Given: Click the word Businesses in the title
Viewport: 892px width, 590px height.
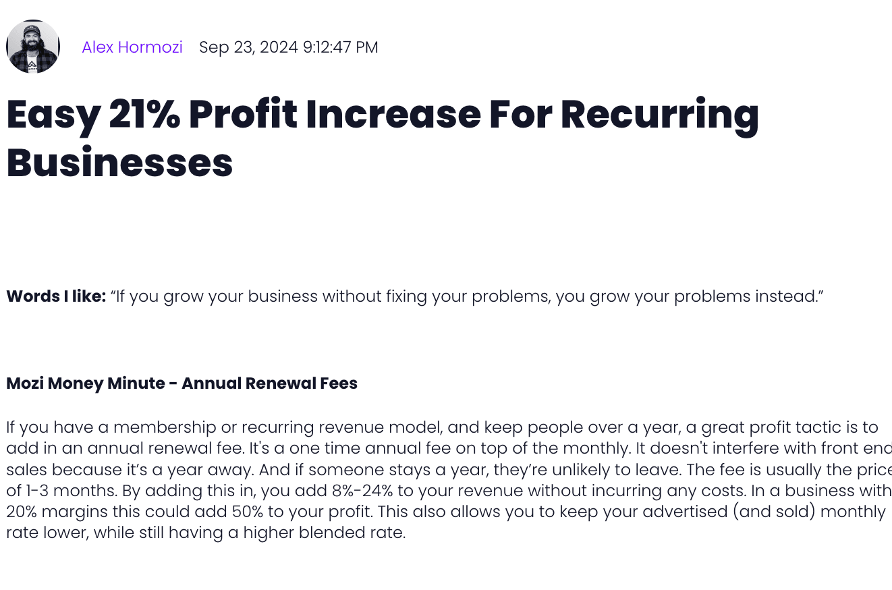Looking at the screenshot, I should coord(119,163).
